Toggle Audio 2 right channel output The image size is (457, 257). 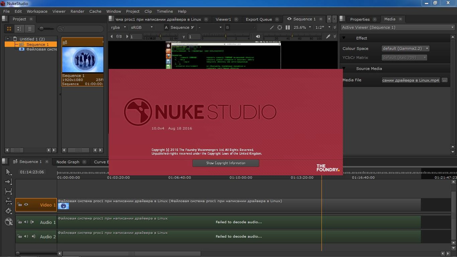pos(33,236)
